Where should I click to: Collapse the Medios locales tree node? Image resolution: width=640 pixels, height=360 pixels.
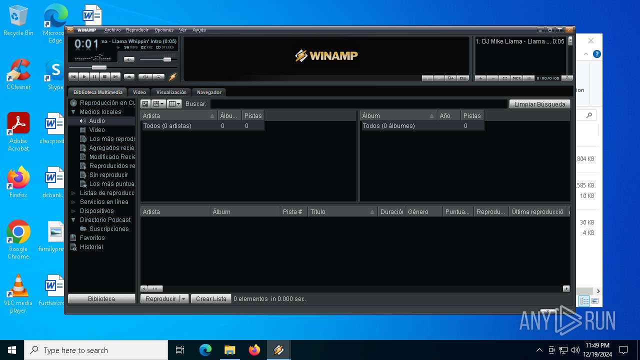[x=73, y=112]
